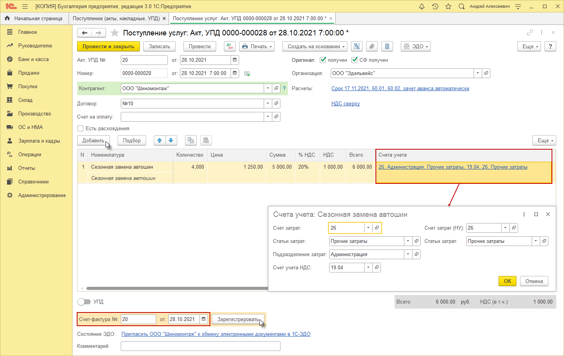Expand Счет затрат dropdown

tap(368, 228)
